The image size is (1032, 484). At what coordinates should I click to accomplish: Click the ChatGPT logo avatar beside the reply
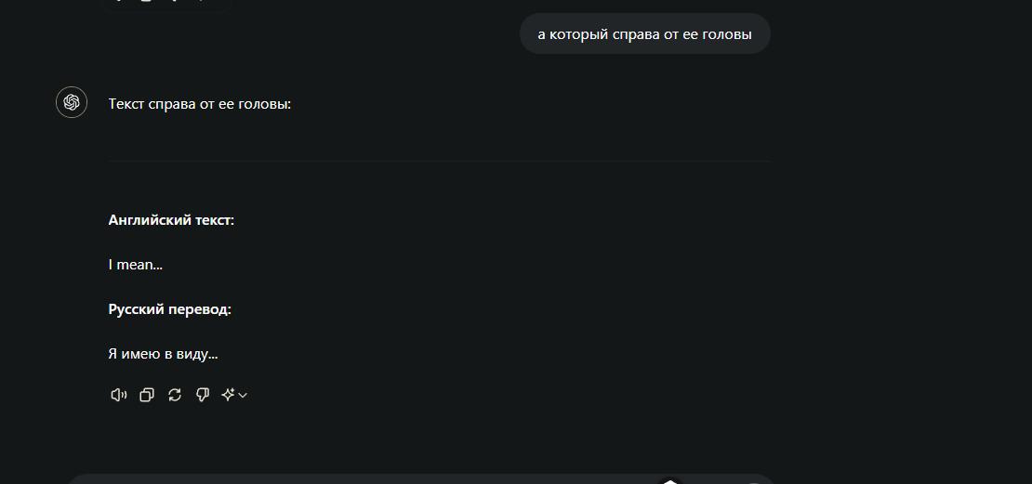click(72, 102)
